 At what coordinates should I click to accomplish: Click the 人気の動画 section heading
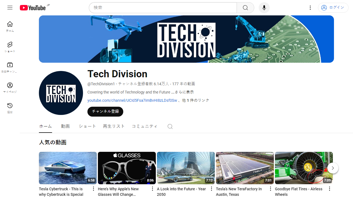click(x=53, y=142)
